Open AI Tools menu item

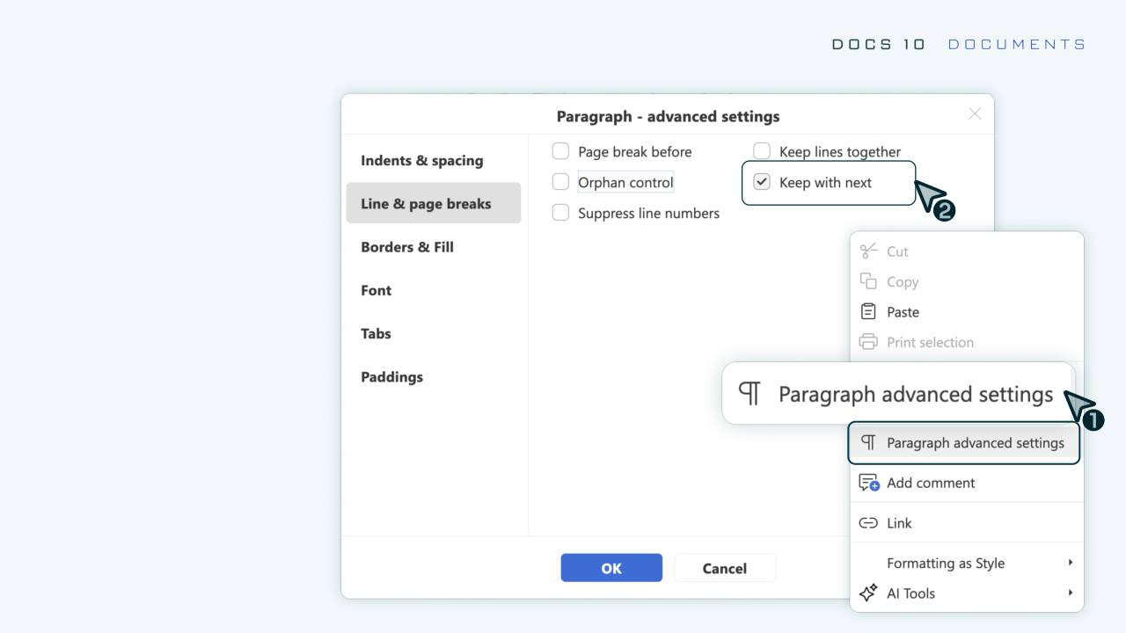pos(966,593)
